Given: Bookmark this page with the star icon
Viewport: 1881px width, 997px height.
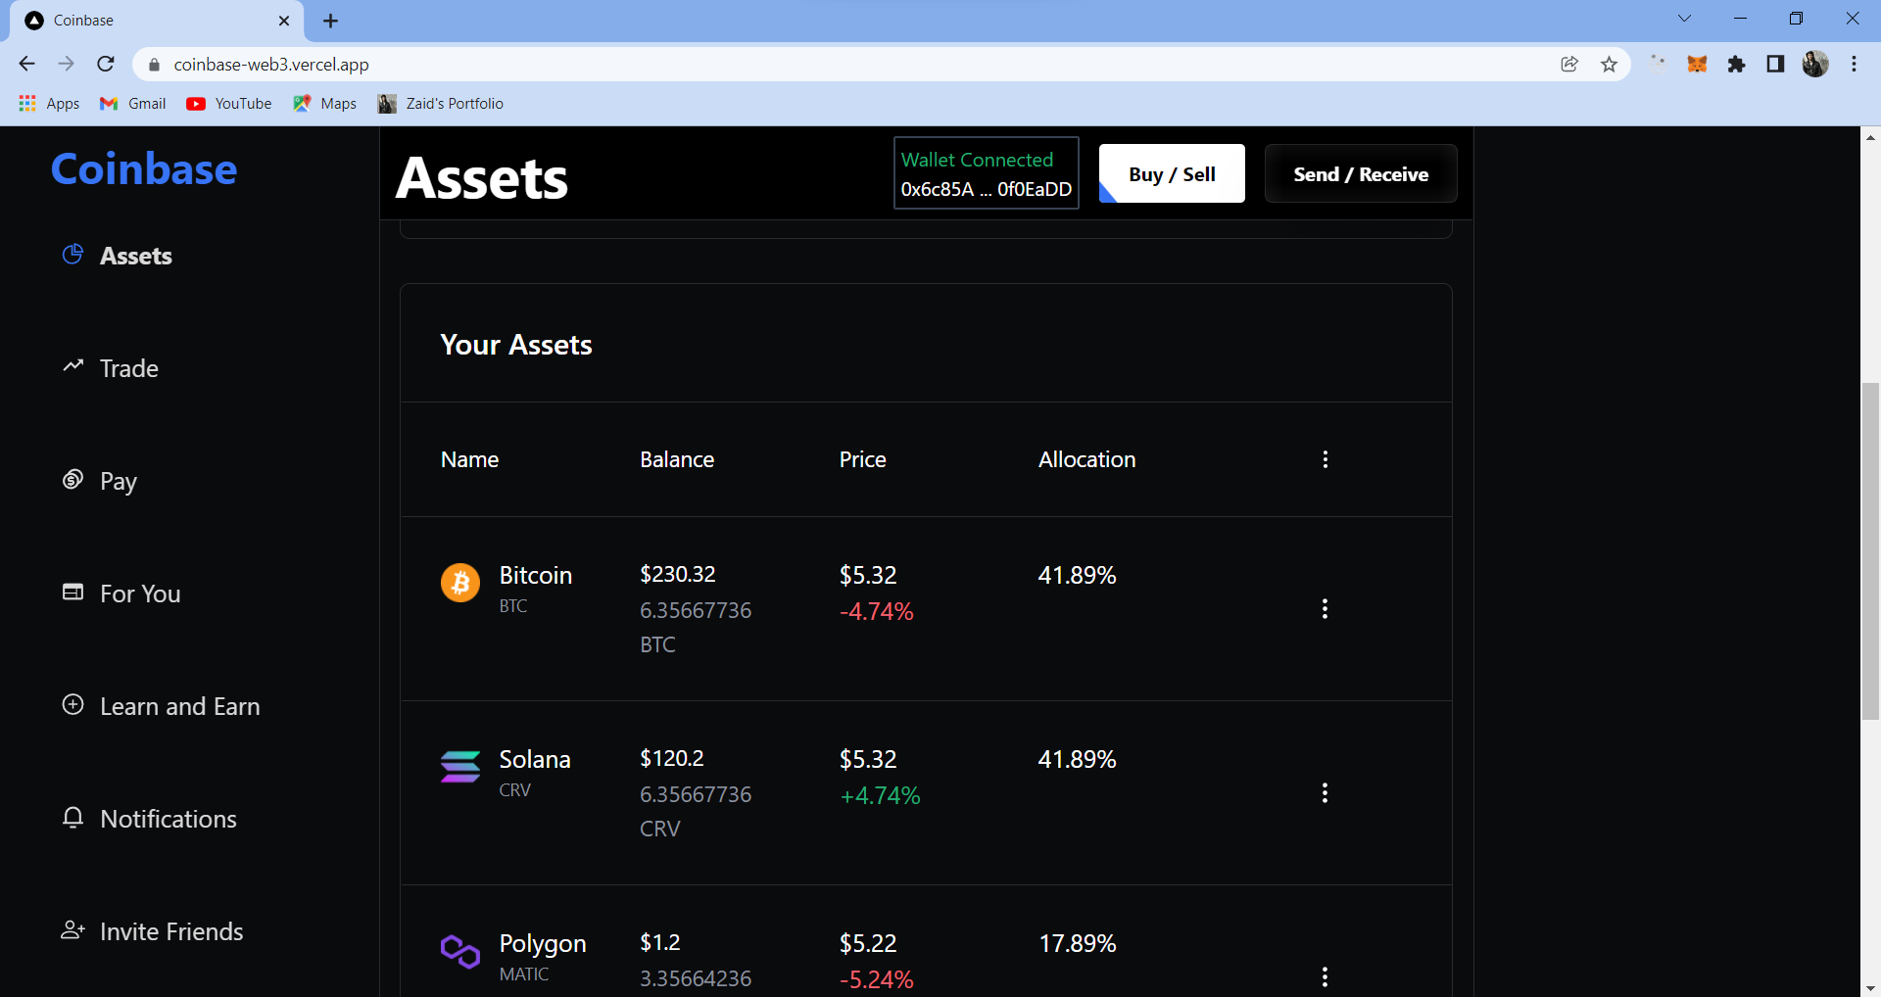Looking at the screenshot, I should (x=1609, y=65).
